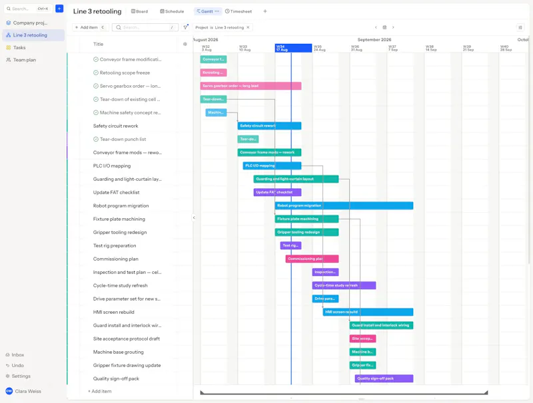Screen dimensions: 533x403
Task: Select the Gripper tooling redesign Gantt bar
Action: [x=306, y=232]
